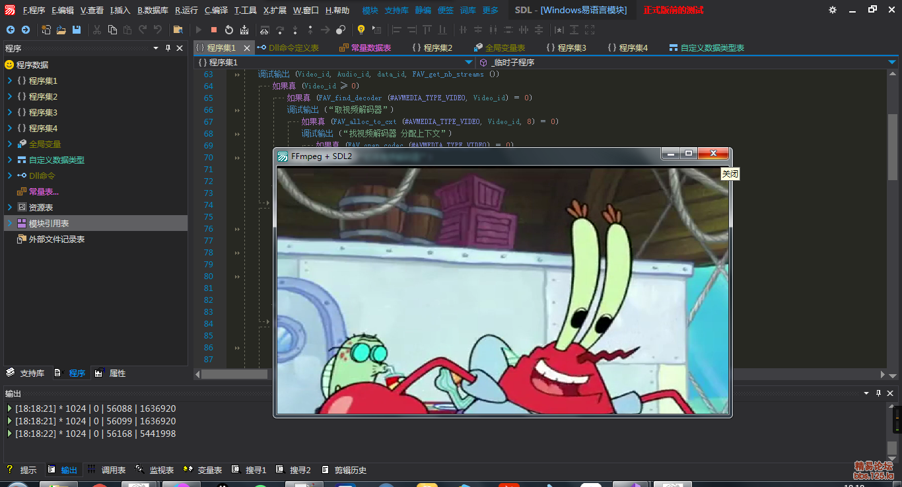This screenshot has width=902, height=487.
Task: Click the 更多 link in title bar
Action: click(491, 10)
